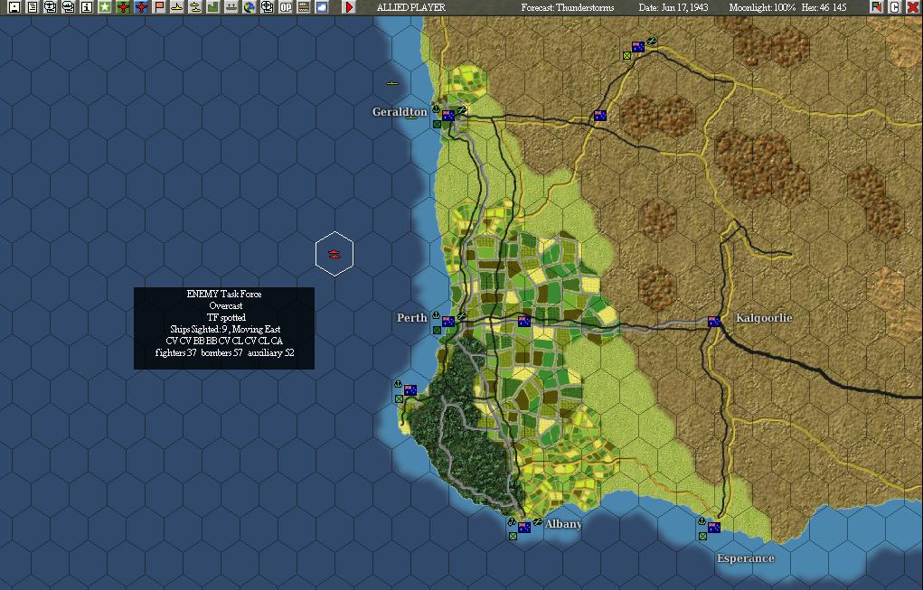This screenshot has height=590, width=923.
Task: Click the orange flag toolbar icon
Action: click(x=159, y=7)
